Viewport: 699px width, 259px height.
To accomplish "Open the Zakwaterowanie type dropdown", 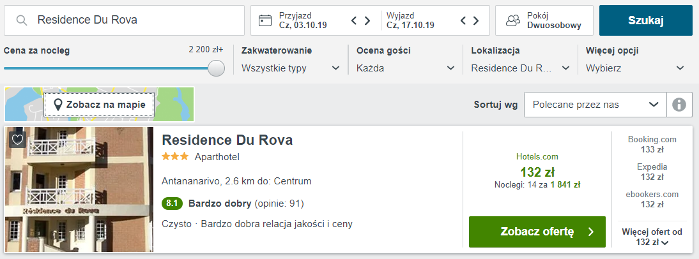I will click(291, 68).
